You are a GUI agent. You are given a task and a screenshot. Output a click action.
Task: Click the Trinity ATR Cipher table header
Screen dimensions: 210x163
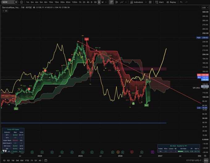(x=13, y=130)
